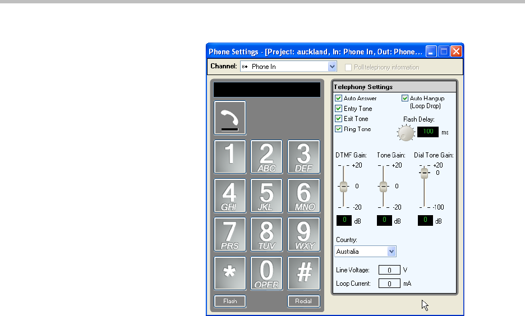Toggle Auto Hangup loop drop checkbox

click(x=405, y=99)
